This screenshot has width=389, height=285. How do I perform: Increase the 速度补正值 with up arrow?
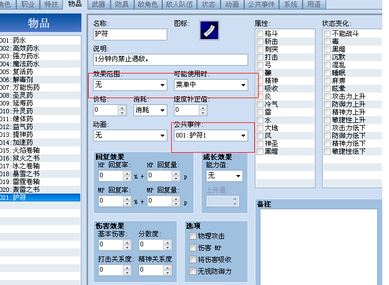(x=203, y=108)
